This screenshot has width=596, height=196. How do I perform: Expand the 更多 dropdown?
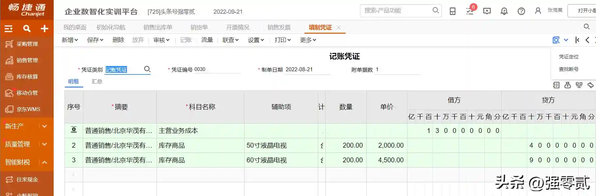click(308, 40)
